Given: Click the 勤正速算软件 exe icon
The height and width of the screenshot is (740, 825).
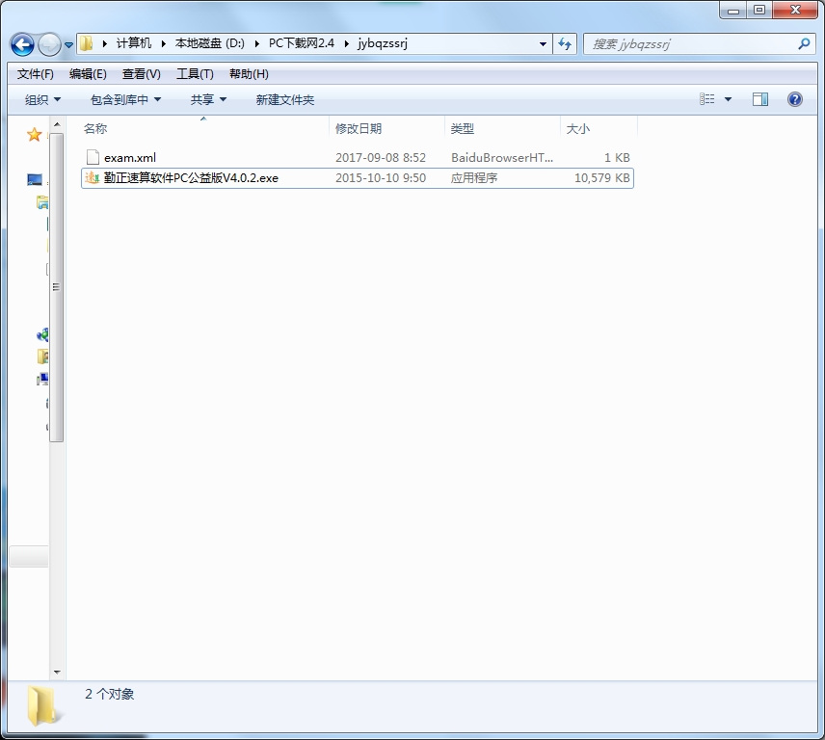Looking at the screenshot, I should [x=93, y=177].
